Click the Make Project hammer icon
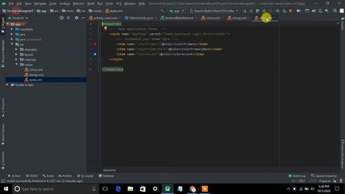This screenshot has width=345, height=194. tap(162, 11)
